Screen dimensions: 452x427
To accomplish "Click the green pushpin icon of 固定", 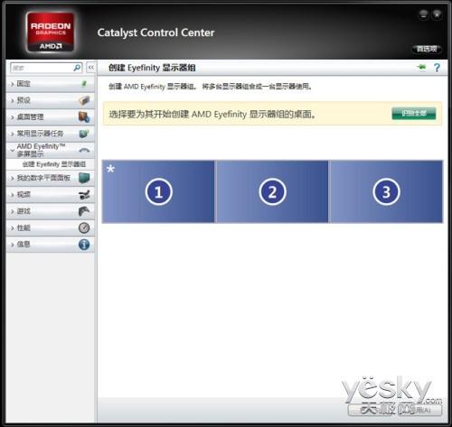I will (84, 83).
